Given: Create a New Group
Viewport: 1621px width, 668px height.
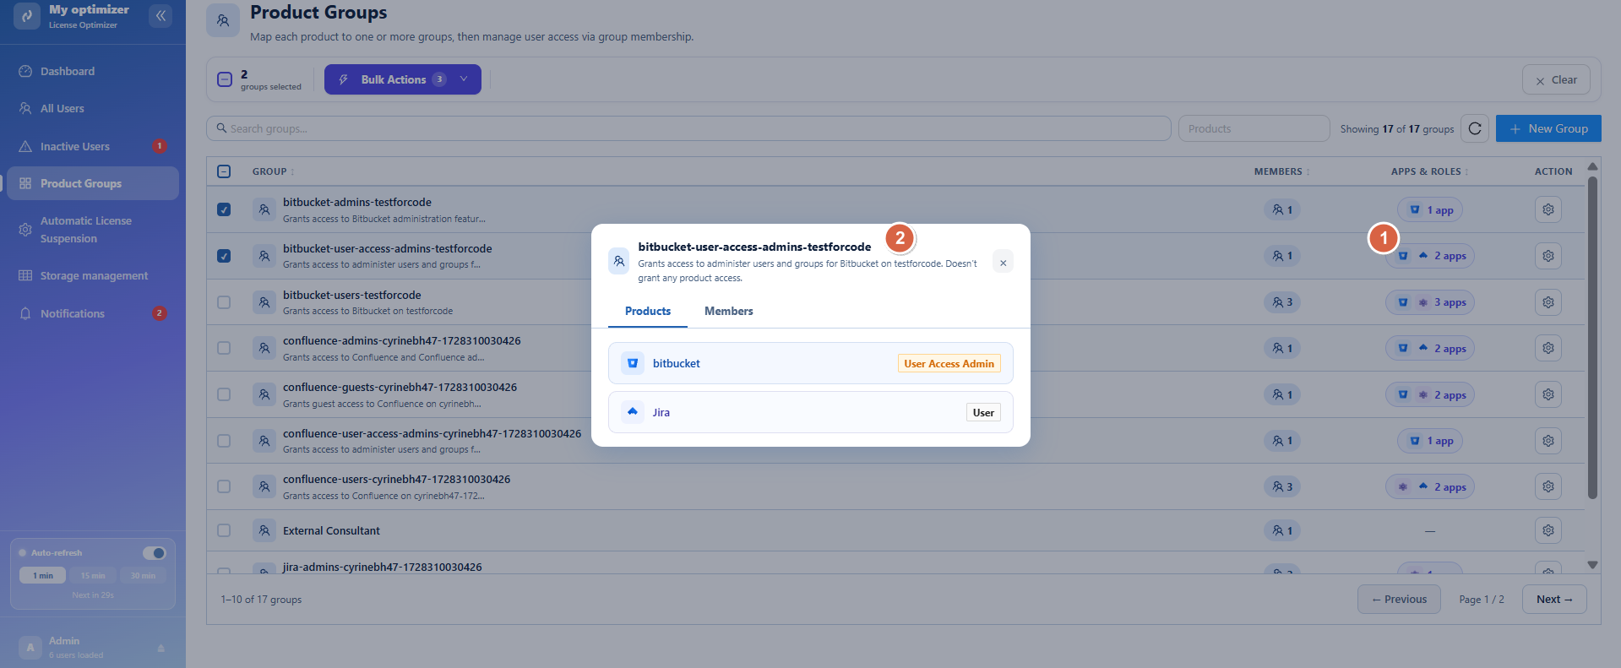Looking at the screenshot, I should 1548,128.
